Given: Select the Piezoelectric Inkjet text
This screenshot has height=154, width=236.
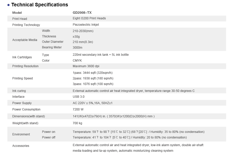Looking at the screenshot, I should coord(86,25).
